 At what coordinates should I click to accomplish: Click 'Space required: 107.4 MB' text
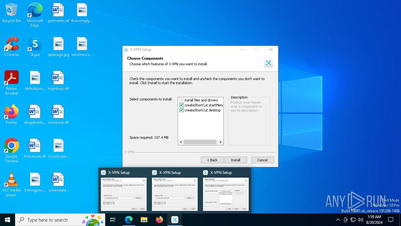click(x=149, y=137)
